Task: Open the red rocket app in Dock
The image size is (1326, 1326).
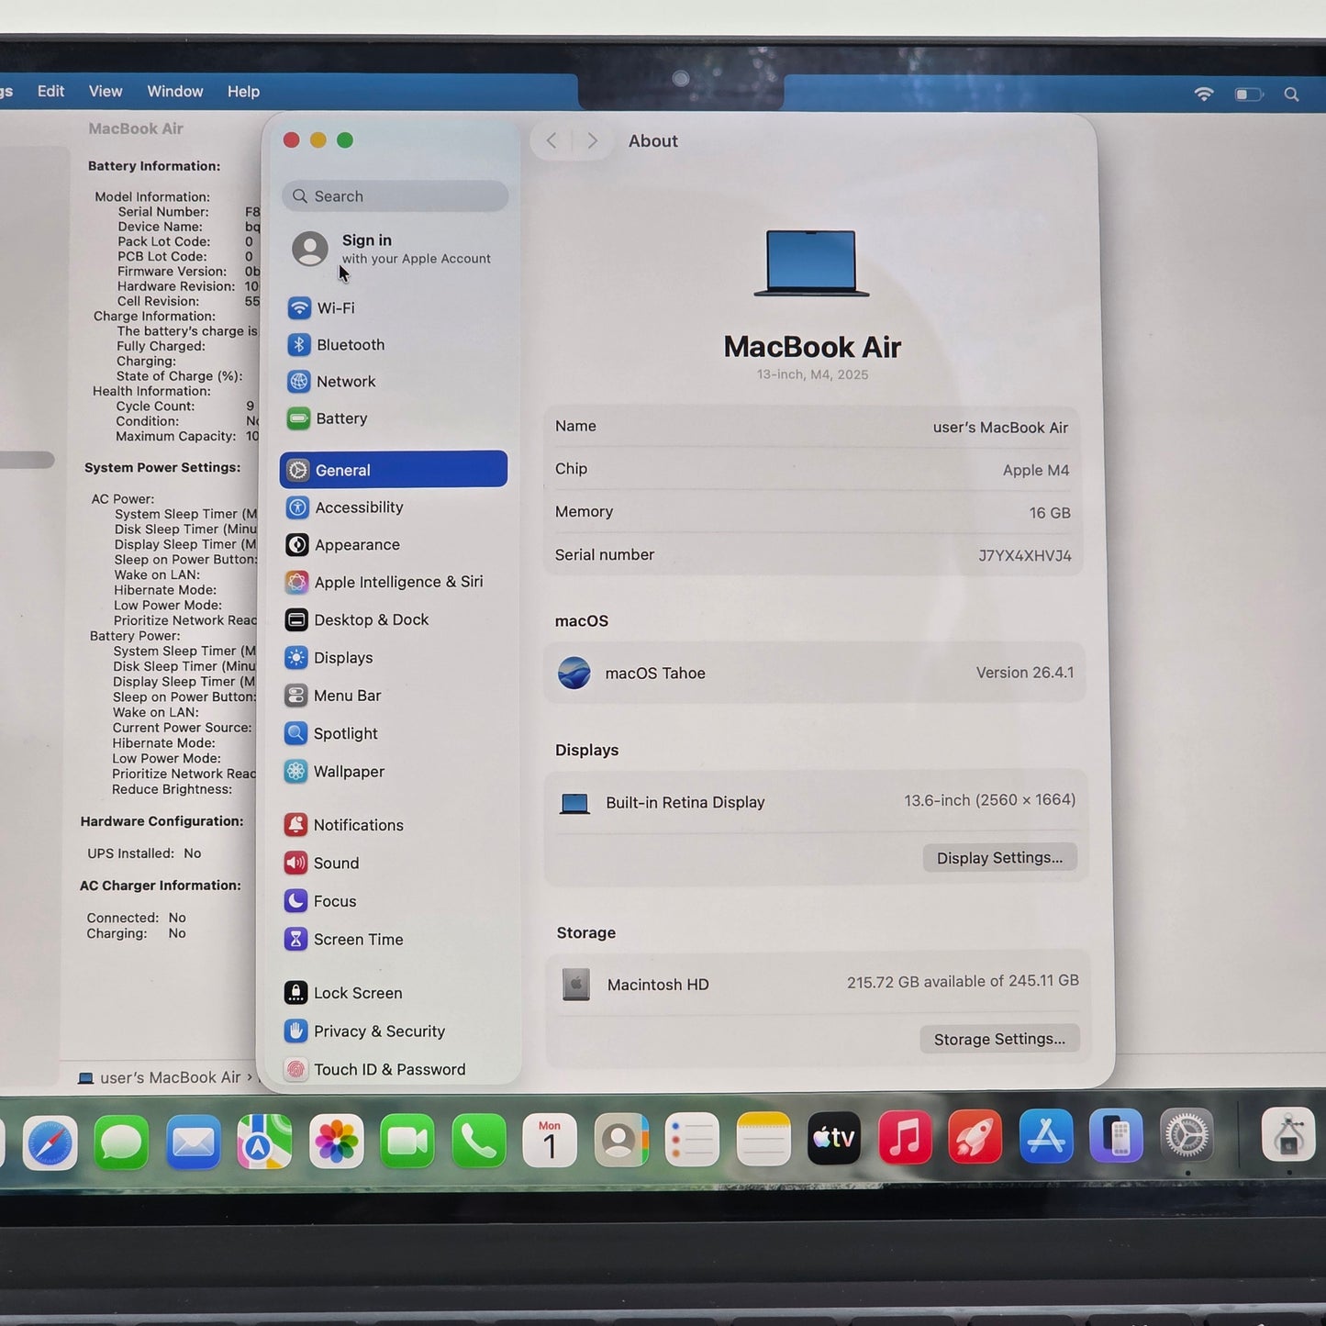Action: 975,1137
